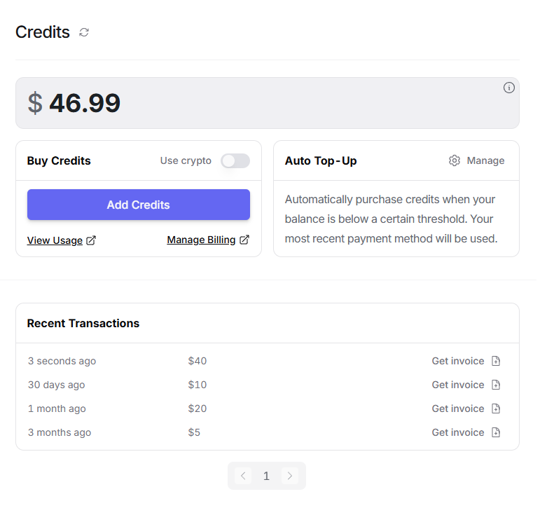The width and height of the screenshot is (554, 515).
Task: Click the Auto Top-Up gear icon
Action: (x=455, y=160)
